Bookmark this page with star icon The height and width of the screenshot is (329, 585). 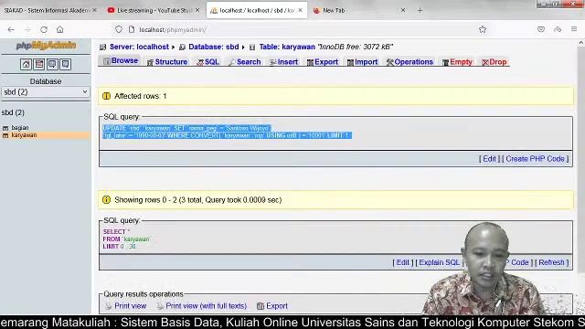(x=483, y=29)
